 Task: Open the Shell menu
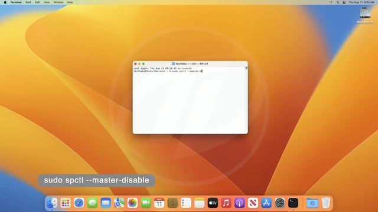28,2
